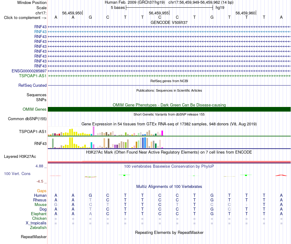The image size is (291, 244).
Task: Click the H3K27Ac Mark ENCODE track title
Action: click(169, 152)
